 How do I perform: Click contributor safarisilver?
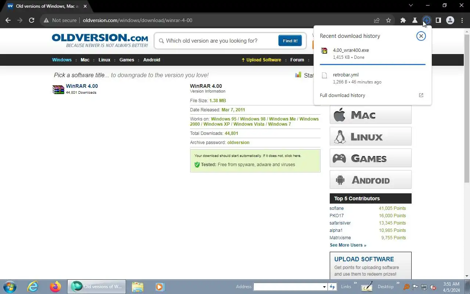tap(340, 223)
